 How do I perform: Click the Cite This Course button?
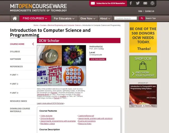[97, 59]
